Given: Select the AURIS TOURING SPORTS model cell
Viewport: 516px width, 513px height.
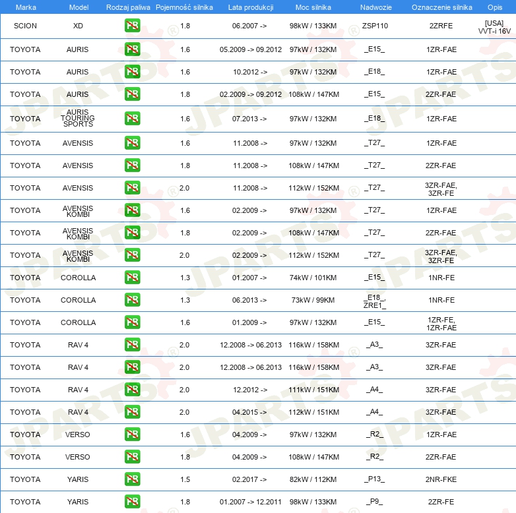Looking at the screenshot, I should [x=78, y=118].
